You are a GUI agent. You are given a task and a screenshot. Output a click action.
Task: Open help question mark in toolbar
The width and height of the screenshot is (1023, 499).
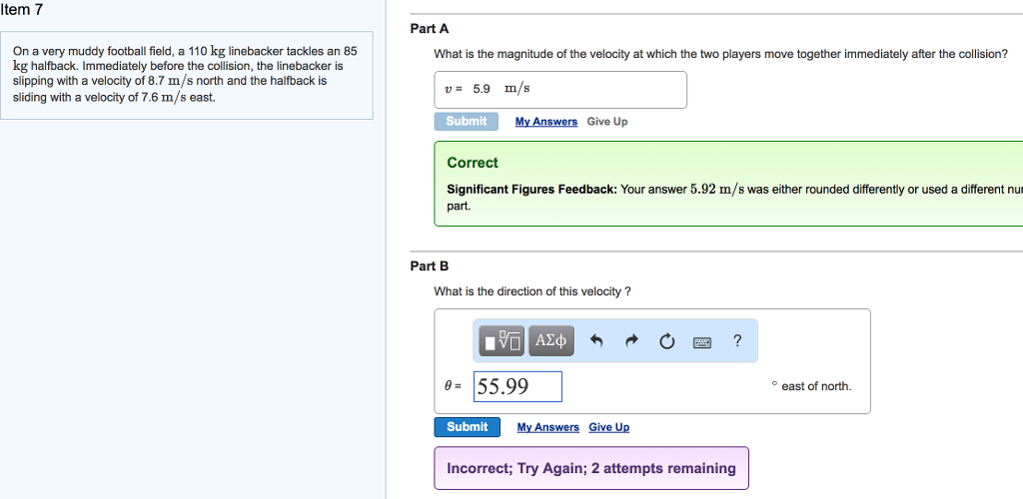pos(737,340)
